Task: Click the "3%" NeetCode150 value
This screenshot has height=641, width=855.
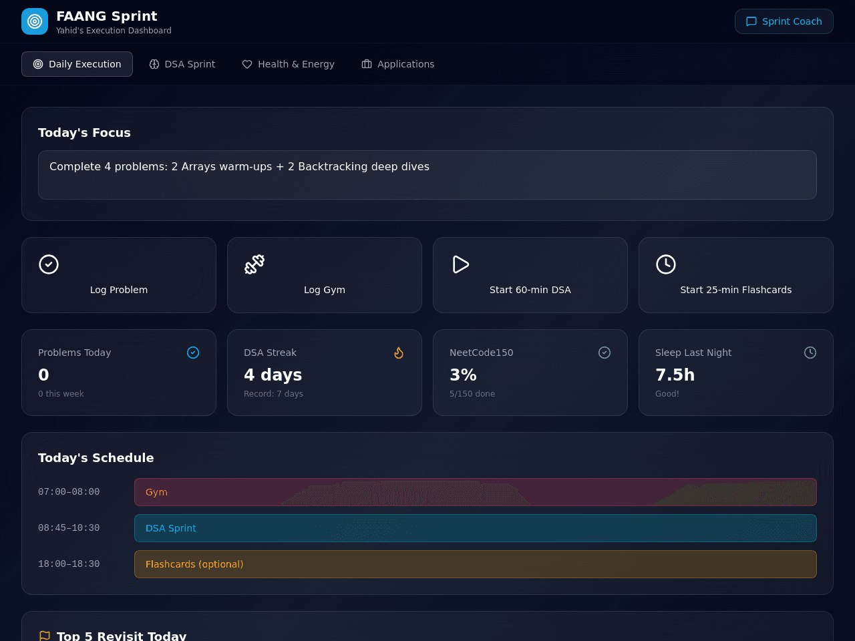Action: (x=463, y=375)
